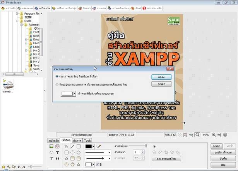Adjust the thumbnail size slider bottom left
The width and height of the screenshot is (238, 171).
coord(31,167)
